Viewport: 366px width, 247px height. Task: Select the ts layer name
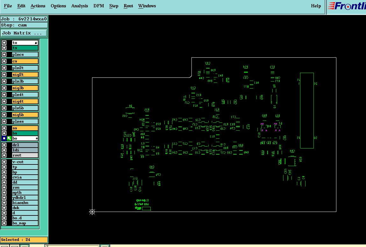point(25,48)
